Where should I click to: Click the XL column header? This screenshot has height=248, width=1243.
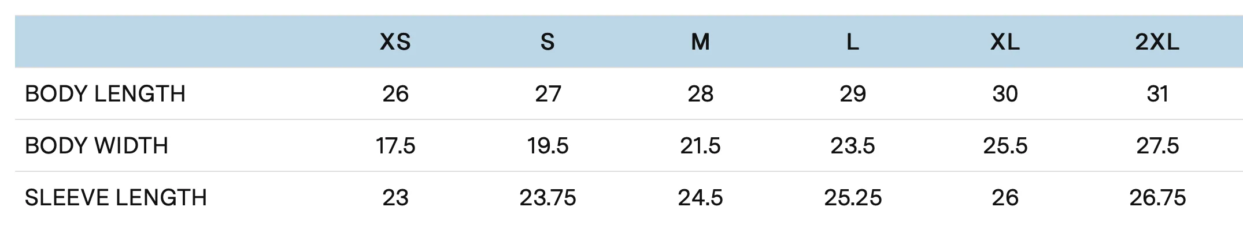1005,42
